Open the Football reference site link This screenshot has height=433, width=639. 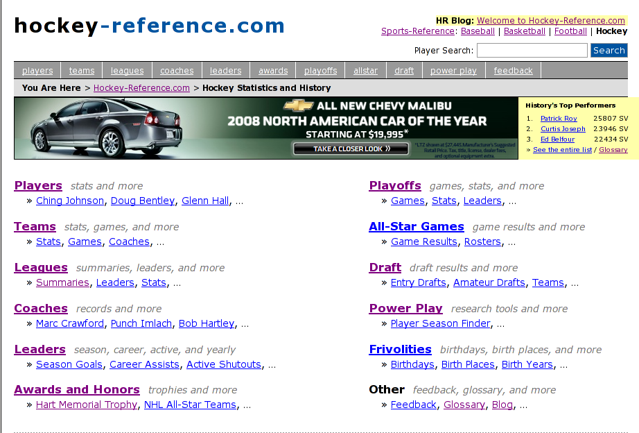pyautogui.click(x=570, y=31)
